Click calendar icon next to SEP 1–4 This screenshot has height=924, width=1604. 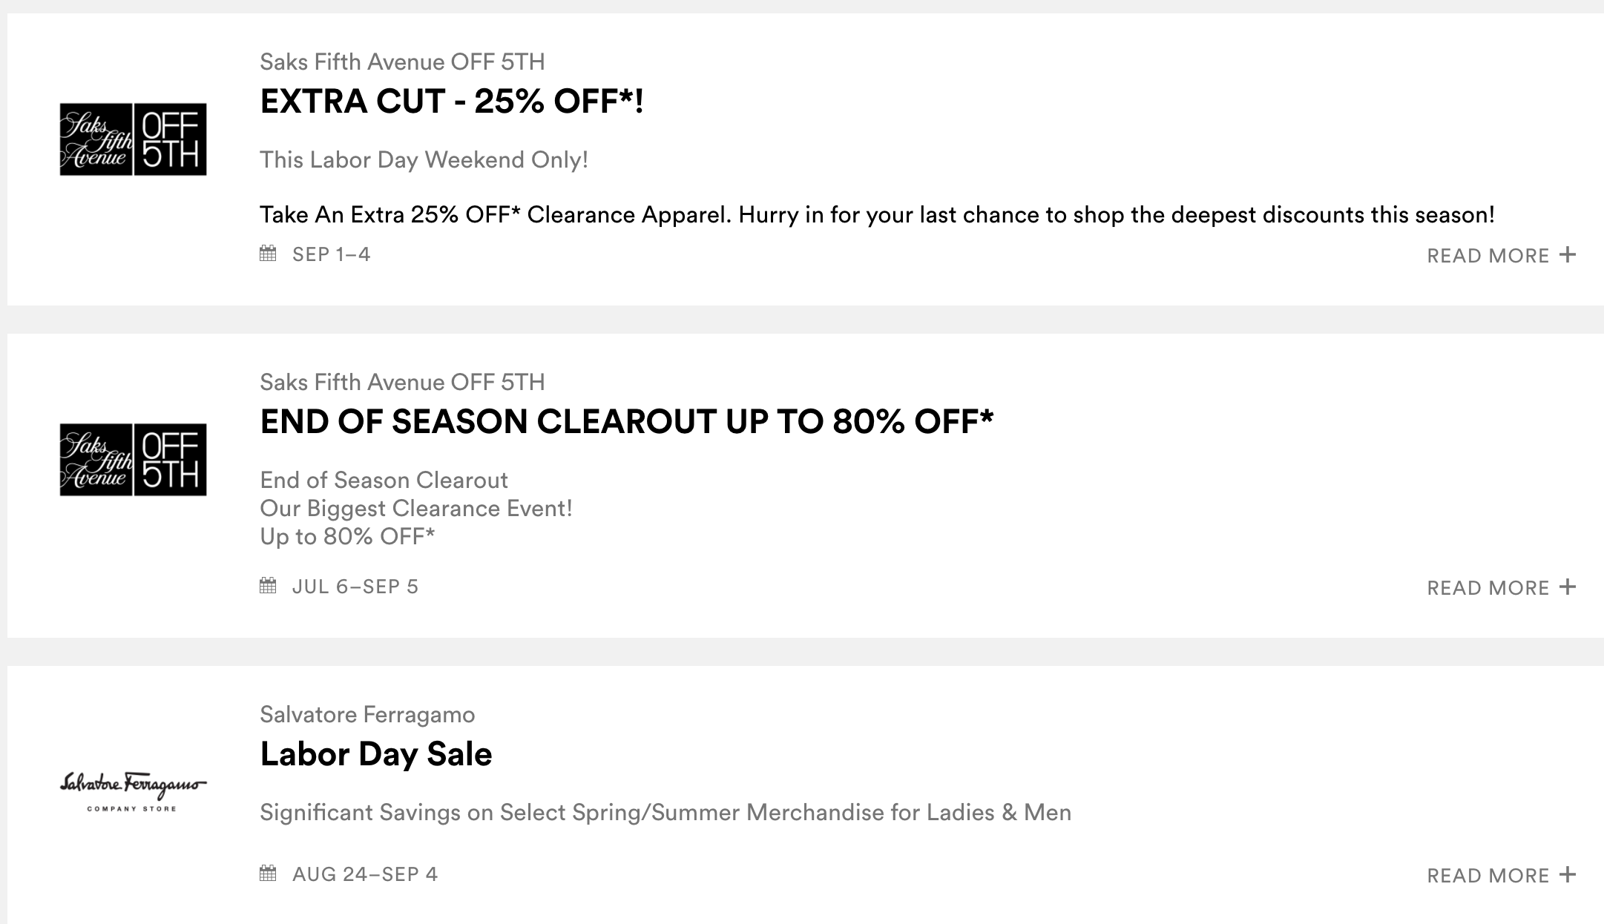click(x=268, y=254)
